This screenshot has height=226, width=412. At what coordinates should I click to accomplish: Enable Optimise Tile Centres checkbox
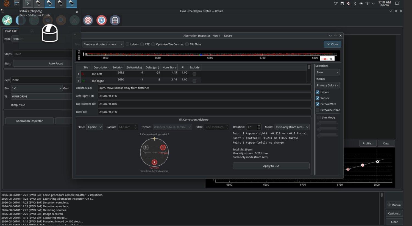(x=153, y=44)
